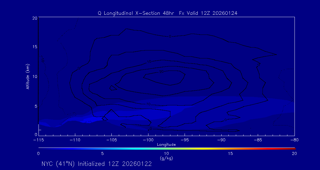Select the '10' tick on the altitude axis
The height and width of the screenshot is (170, 320).
[35, 77]
